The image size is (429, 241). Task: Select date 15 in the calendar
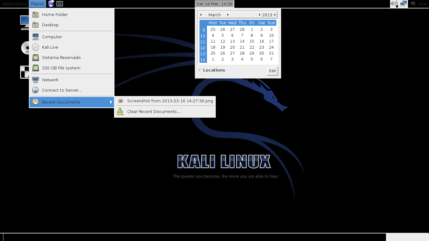coord(252,41)
